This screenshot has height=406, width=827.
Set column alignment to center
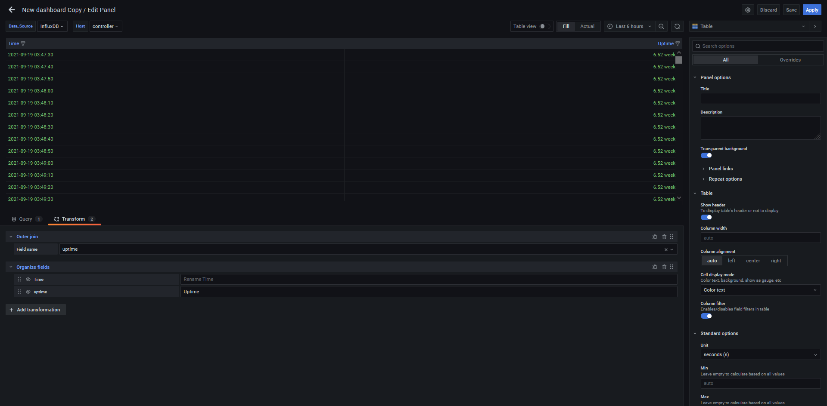pos(753,261)
